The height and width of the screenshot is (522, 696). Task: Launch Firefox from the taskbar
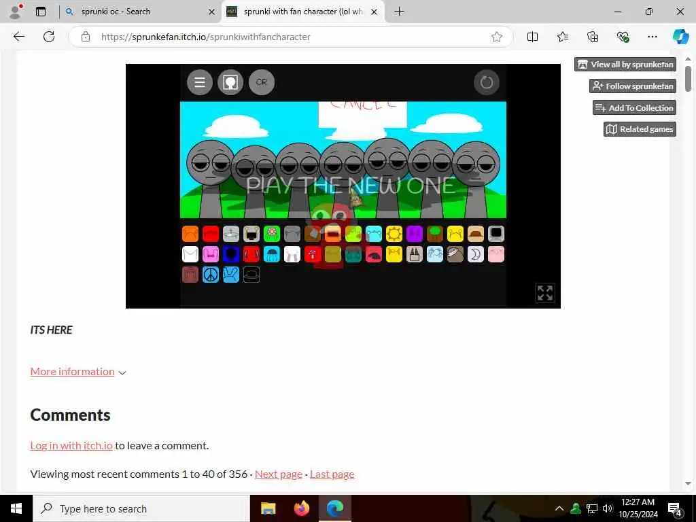pyautogui.click(x=301, y=508)
